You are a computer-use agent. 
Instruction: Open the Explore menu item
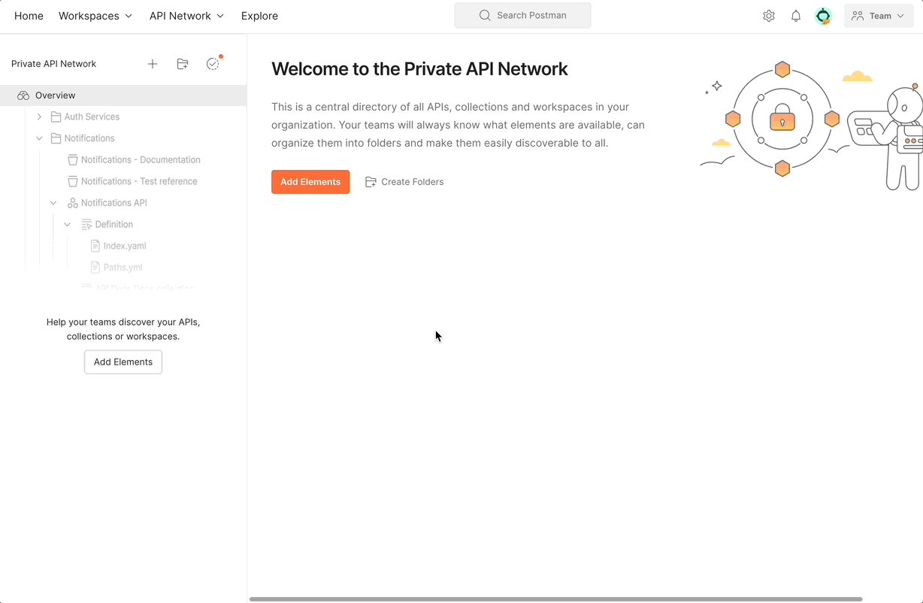(x=259, y=15)
